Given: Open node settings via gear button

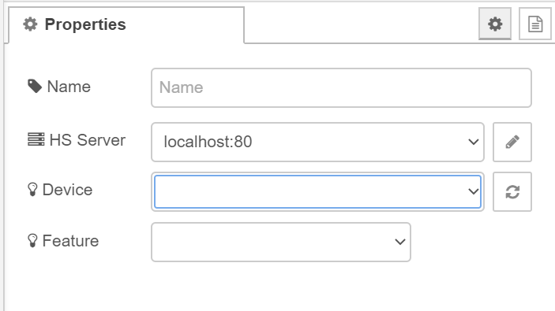Looking at the screenshot, I should [x=494, y=24].
